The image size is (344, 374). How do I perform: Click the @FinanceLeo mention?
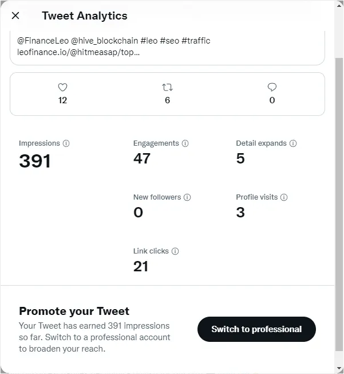[x=43, y=41]
